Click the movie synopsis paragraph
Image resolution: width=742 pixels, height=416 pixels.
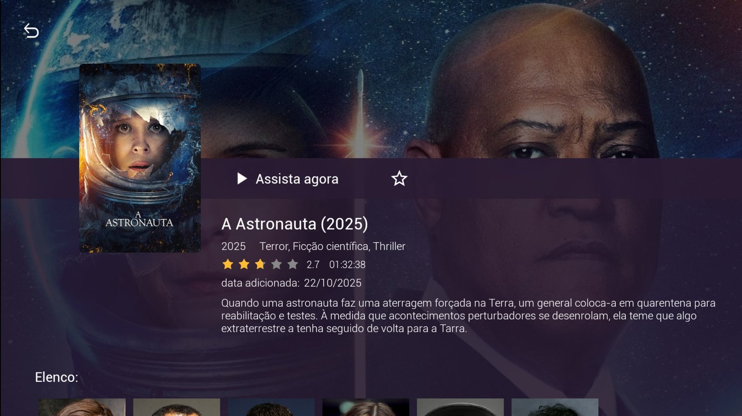point(468,315)
